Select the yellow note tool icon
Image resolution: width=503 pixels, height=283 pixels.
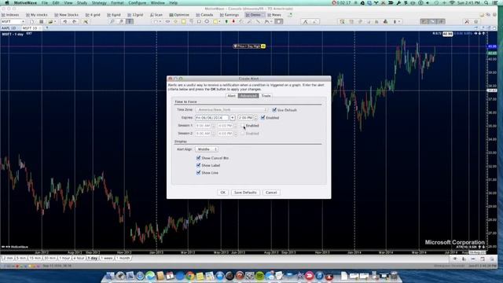tap(183, 21)
